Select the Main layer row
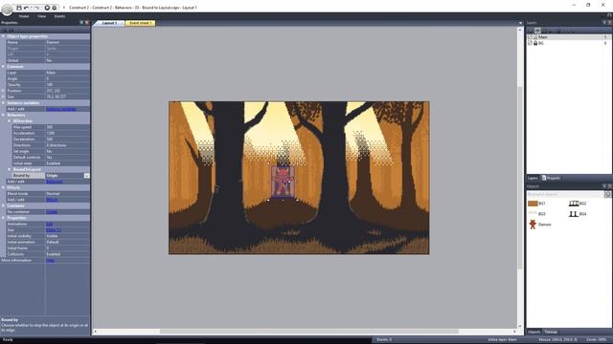Viewport: 613px width, 344px height. click(x=569, y=37)
